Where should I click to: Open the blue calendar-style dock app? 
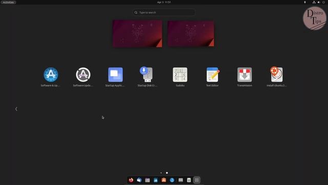pyautogui.click(x=156, y=180)
